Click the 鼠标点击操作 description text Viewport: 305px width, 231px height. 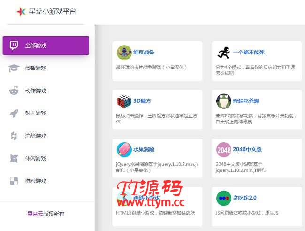tap(157, 119)
